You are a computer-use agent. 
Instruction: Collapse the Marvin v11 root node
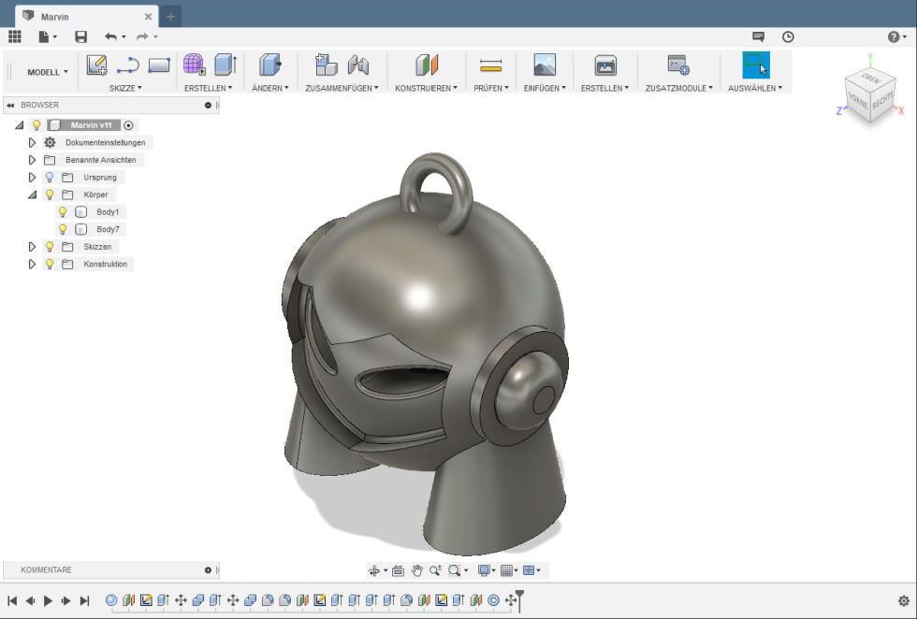coord(20,125)
